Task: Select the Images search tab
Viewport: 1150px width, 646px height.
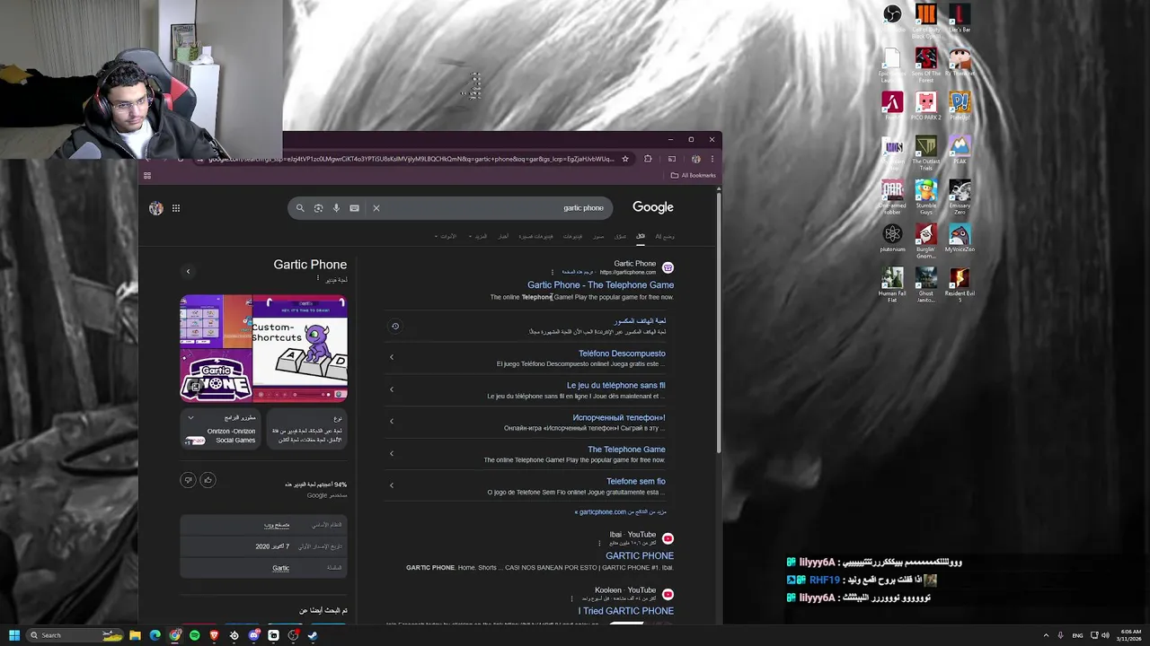Action: (597, 236)
